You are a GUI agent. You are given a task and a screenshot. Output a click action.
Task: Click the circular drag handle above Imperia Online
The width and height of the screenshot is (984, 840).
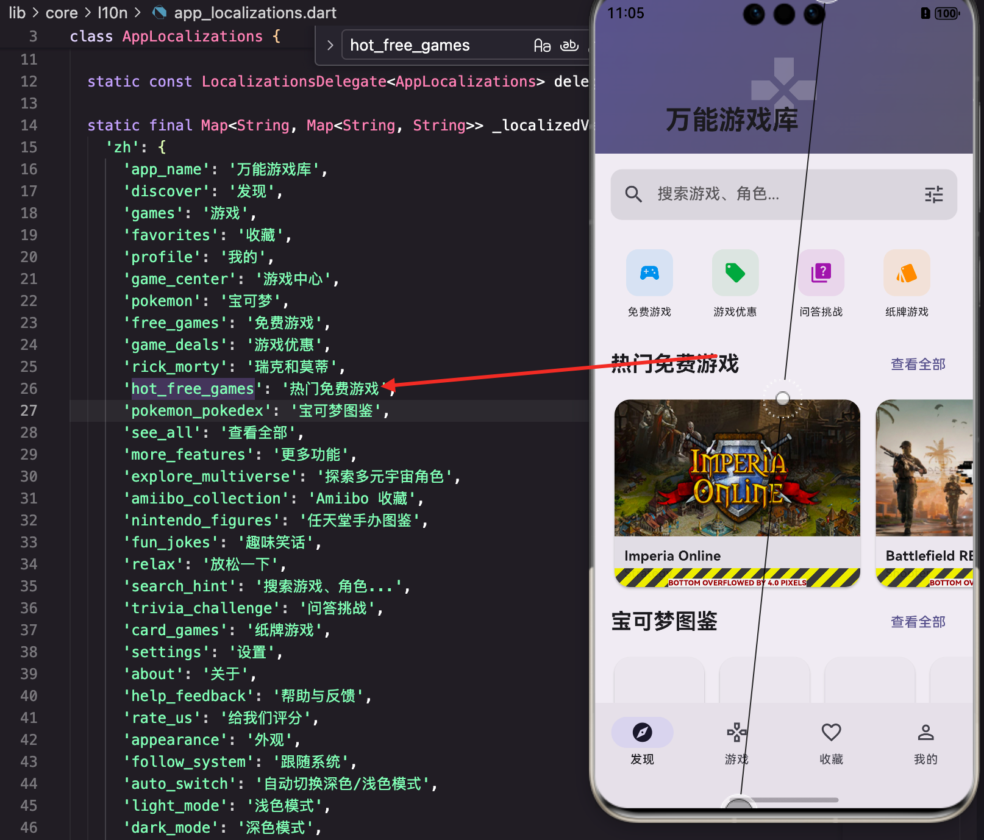(x=782, y=398)
